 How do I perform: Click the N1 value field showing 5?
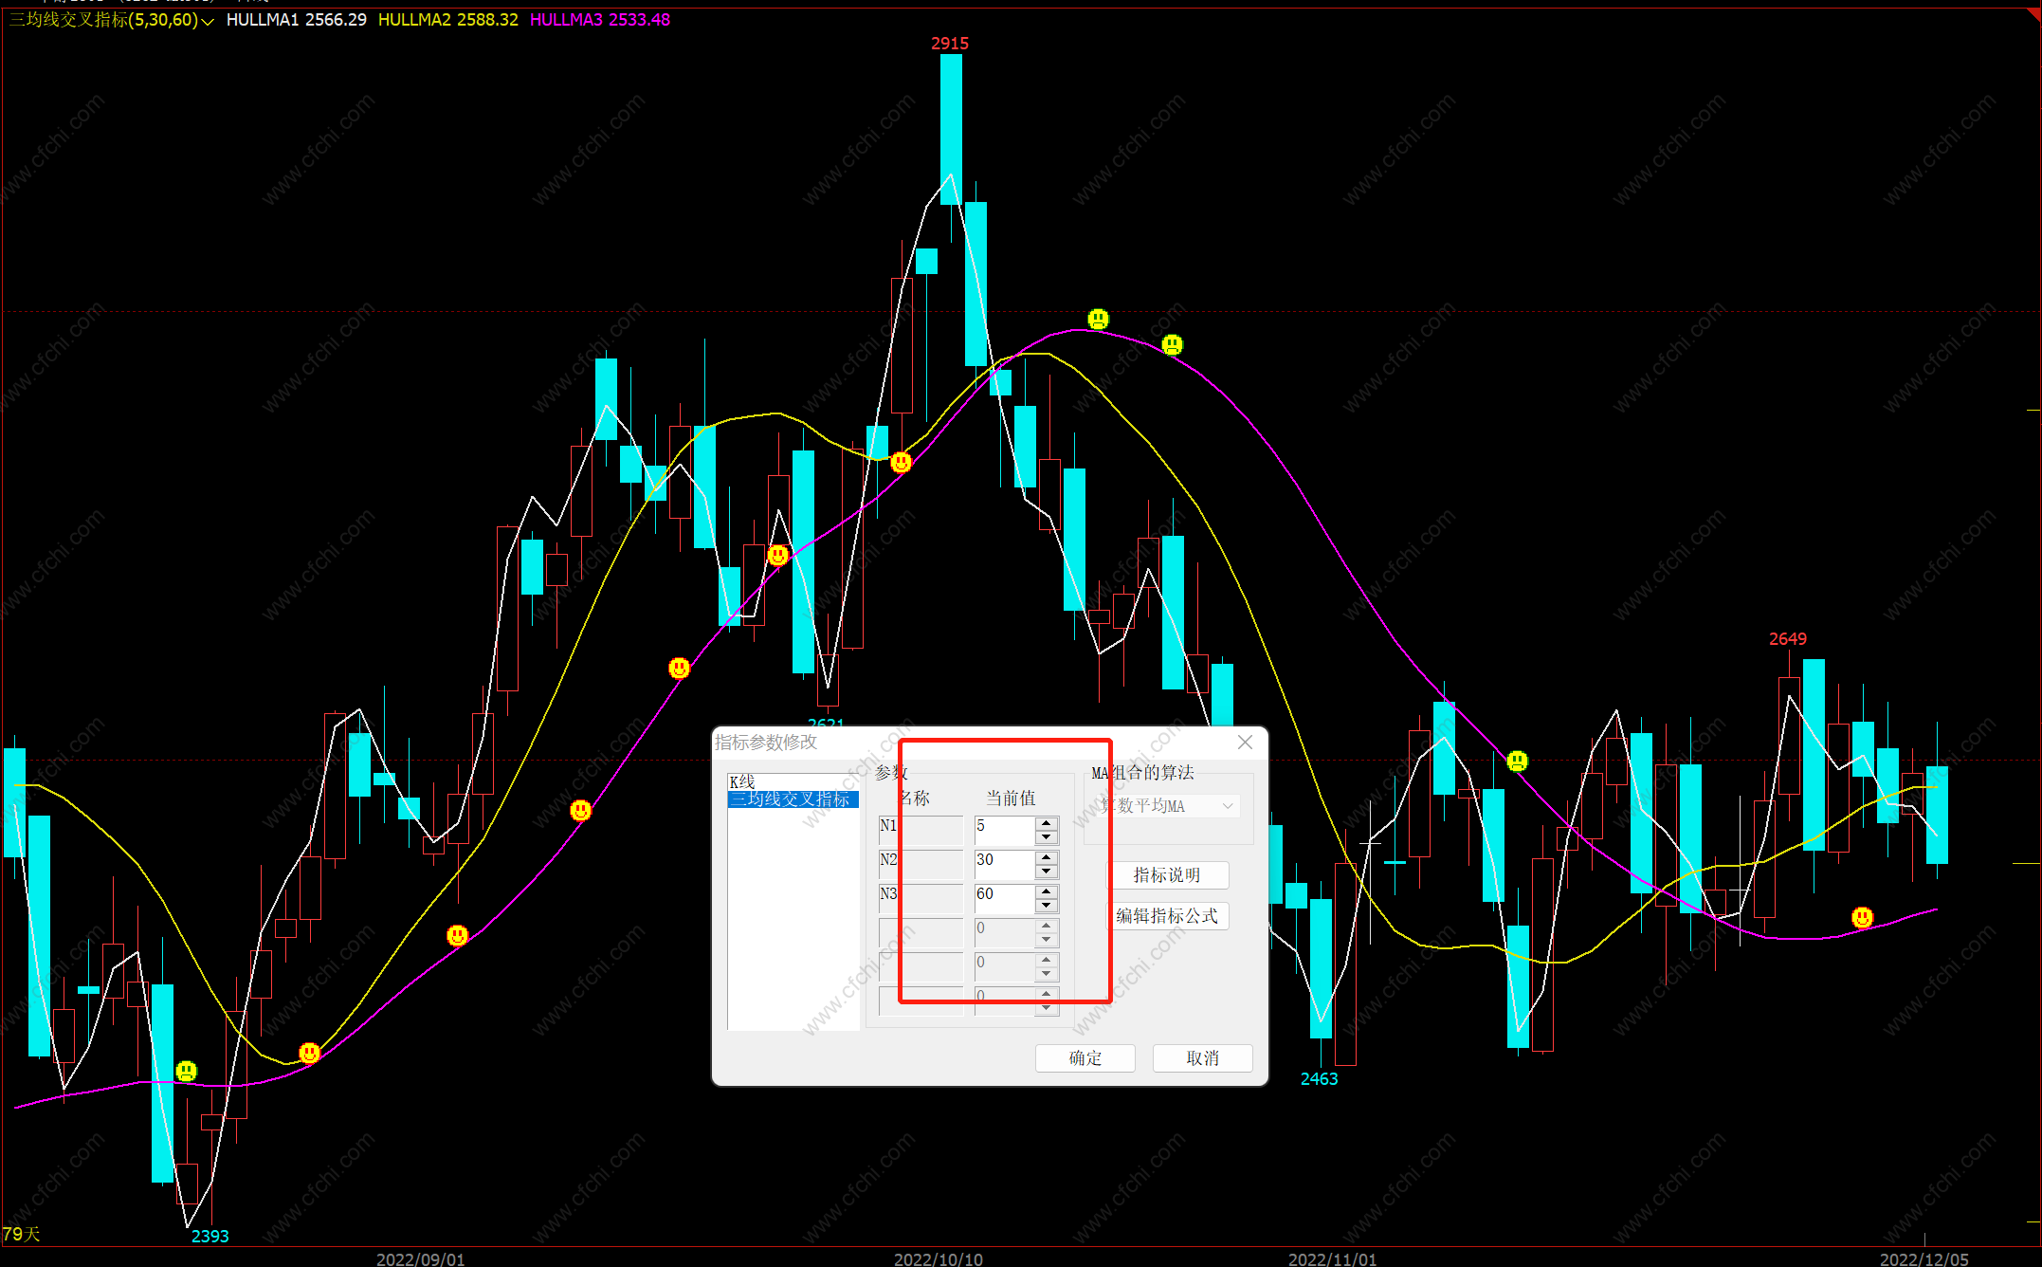1003,830
